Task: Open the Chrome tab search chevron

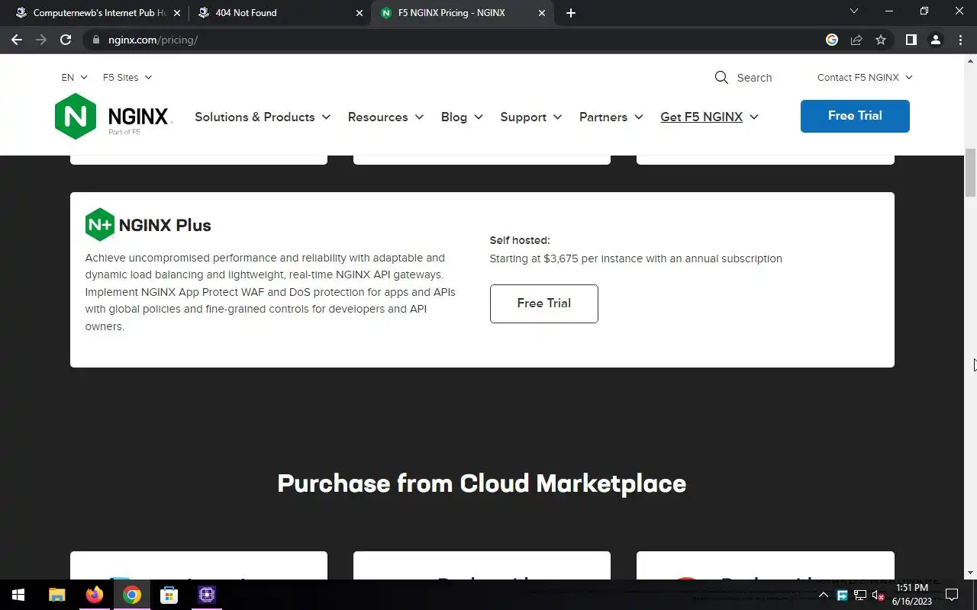Action: (854, 11)
